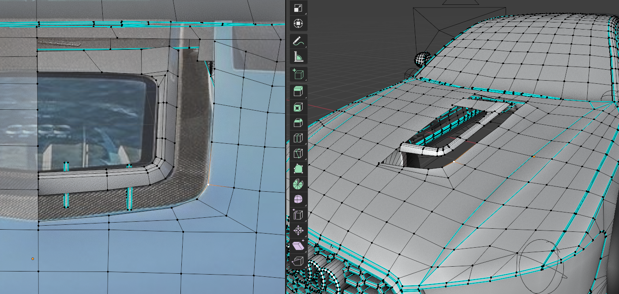
Task: Choose the Edge Slide tool
Action: click(x=298, y=215)
